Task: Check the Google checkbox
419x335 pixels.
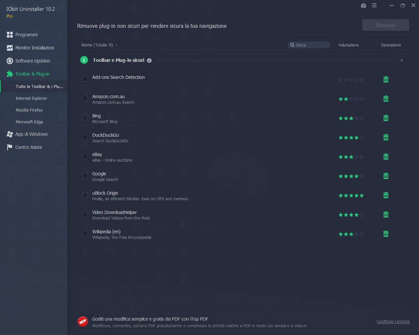Action: 85,175
